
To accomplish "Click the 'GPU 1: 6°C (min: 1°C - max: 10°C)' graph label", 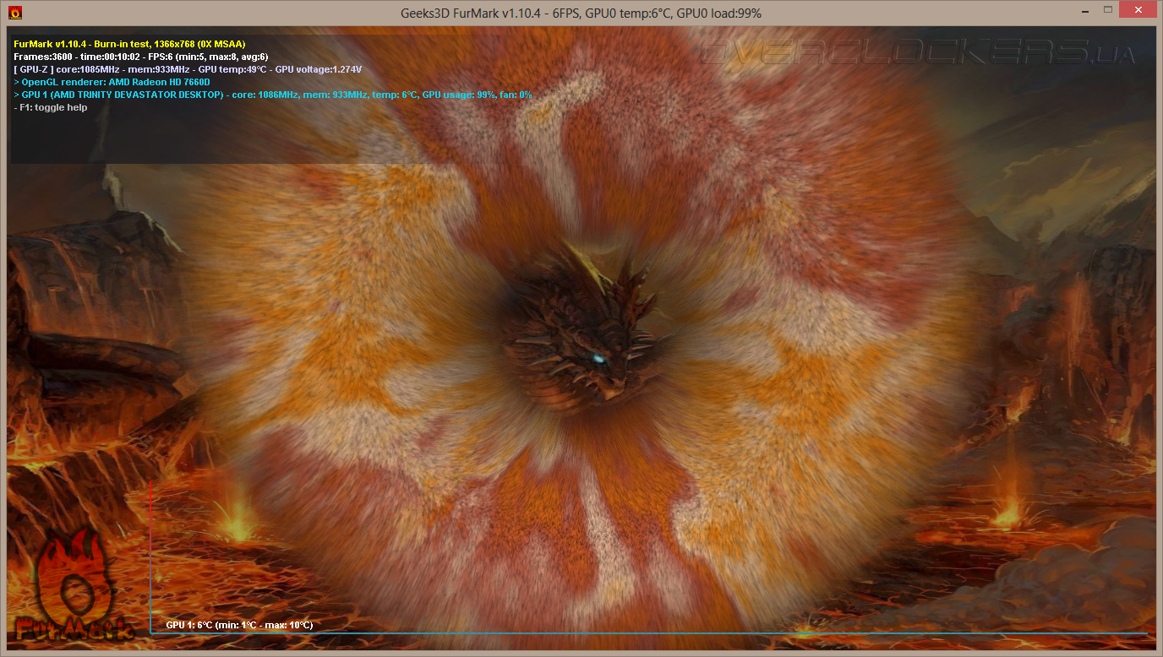I will [x=239, y=625].
